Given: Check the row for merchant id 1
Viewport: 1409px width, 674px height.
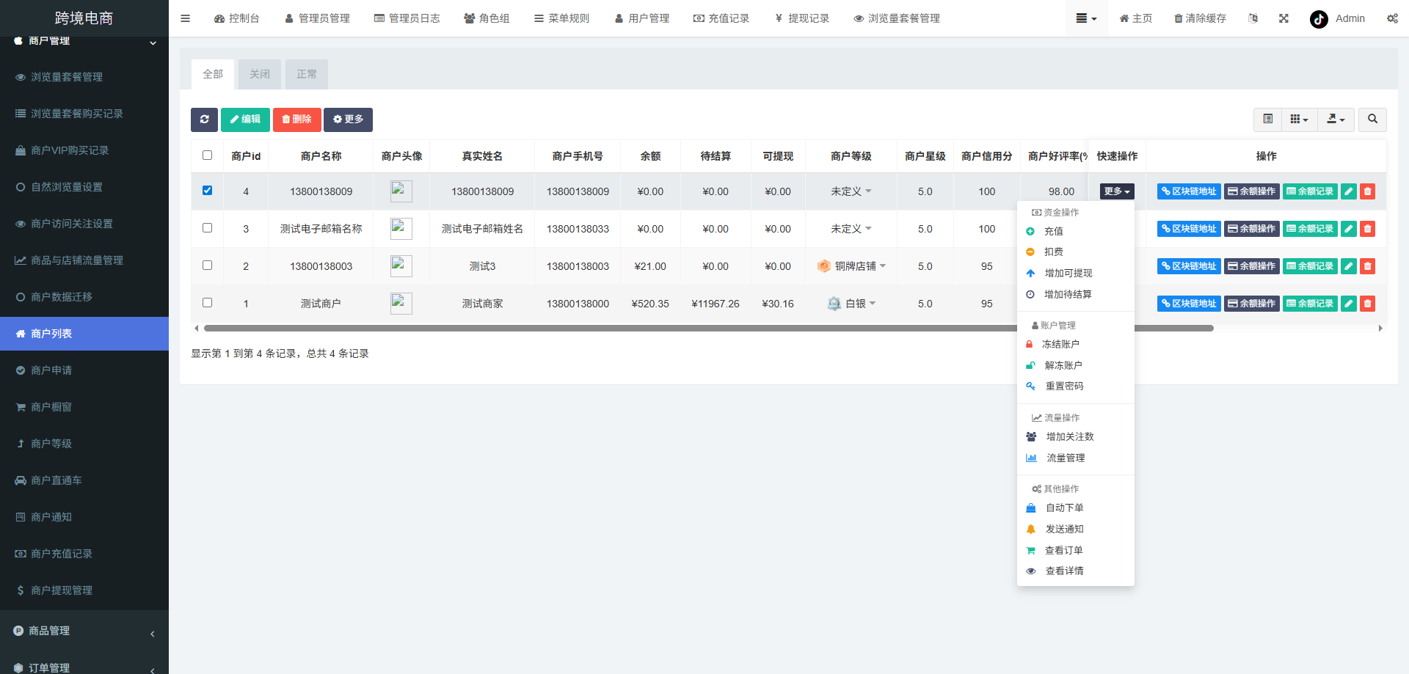Looking at the screenshot, I should click(x=208, y=302).
